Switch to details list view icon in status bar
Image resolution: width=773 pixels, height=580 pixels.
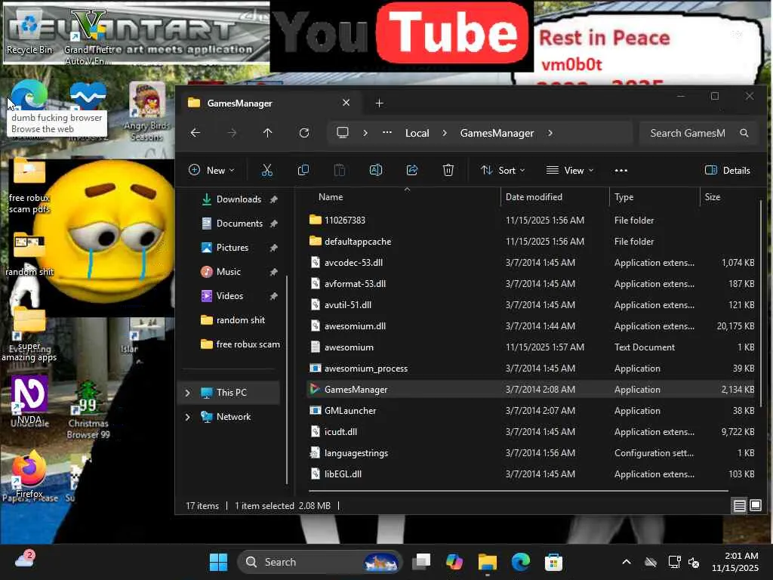click(x=740, y=505)
